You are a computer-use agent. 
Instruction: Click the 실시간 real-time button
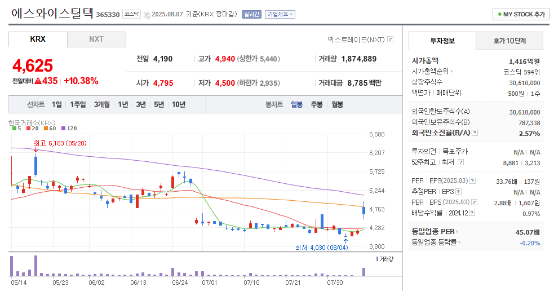[x=251, y=15]
